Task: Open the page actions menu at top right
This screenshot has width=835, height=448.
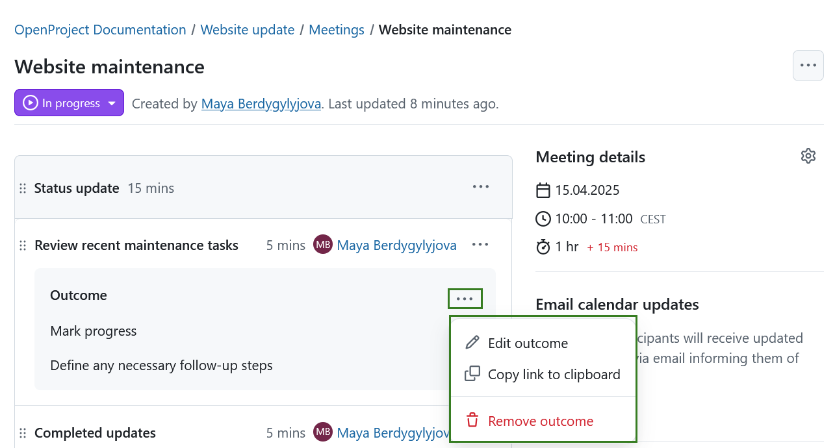Action: tap(808, 65)
